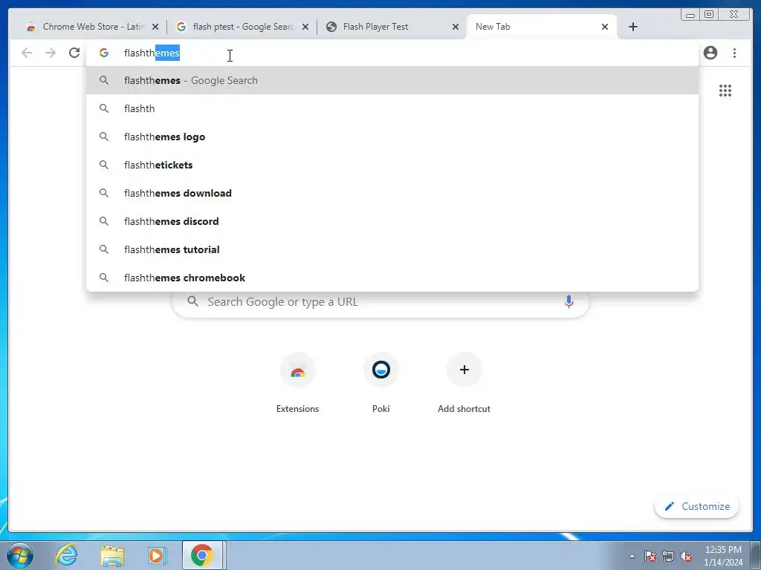Click the 'Search Google or type a URL' box

[380, 302]
